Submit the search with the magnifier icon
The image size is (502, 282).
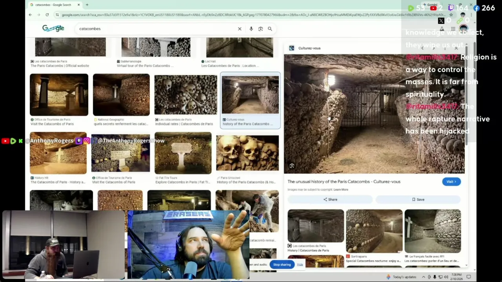[x=270, y=29]
